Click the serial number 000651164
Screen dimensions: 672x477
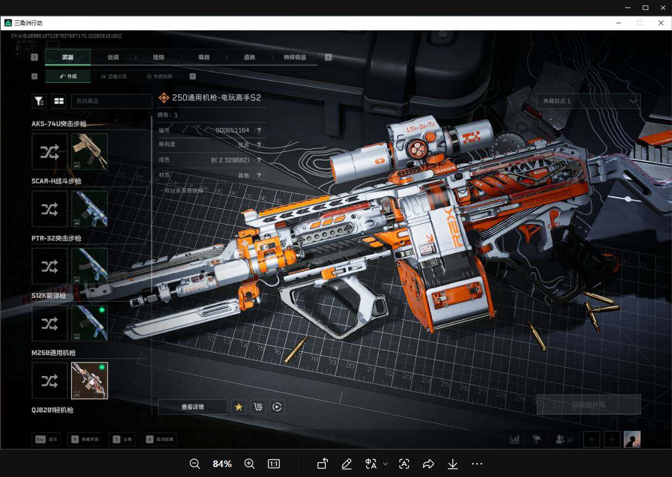(x=232, y=130)
